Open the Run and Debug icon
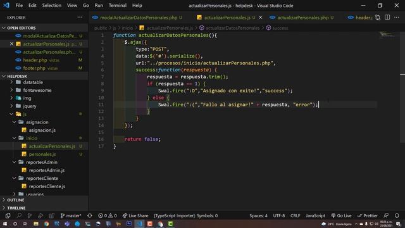This screenshot has width=405, height=228. (x=40, y=215)
